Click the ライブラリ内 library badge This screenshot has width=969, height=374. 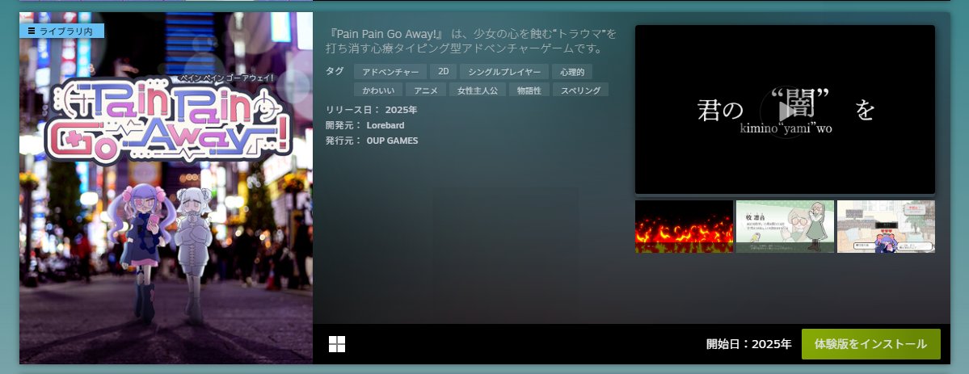tap(61, 31)
